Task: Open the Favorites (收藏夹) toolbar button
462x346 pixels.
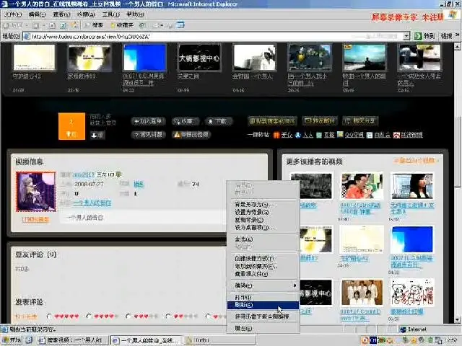Action: point(123,25)
